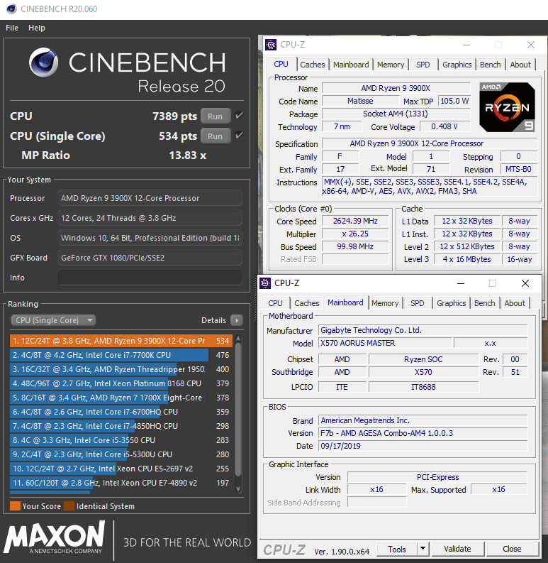Click the ranking list scrollbar down arrow

tap(238, 488)
